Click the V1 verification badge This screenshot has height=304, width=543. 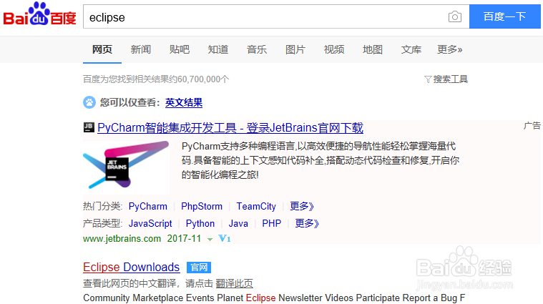click(x=225, y=239)
